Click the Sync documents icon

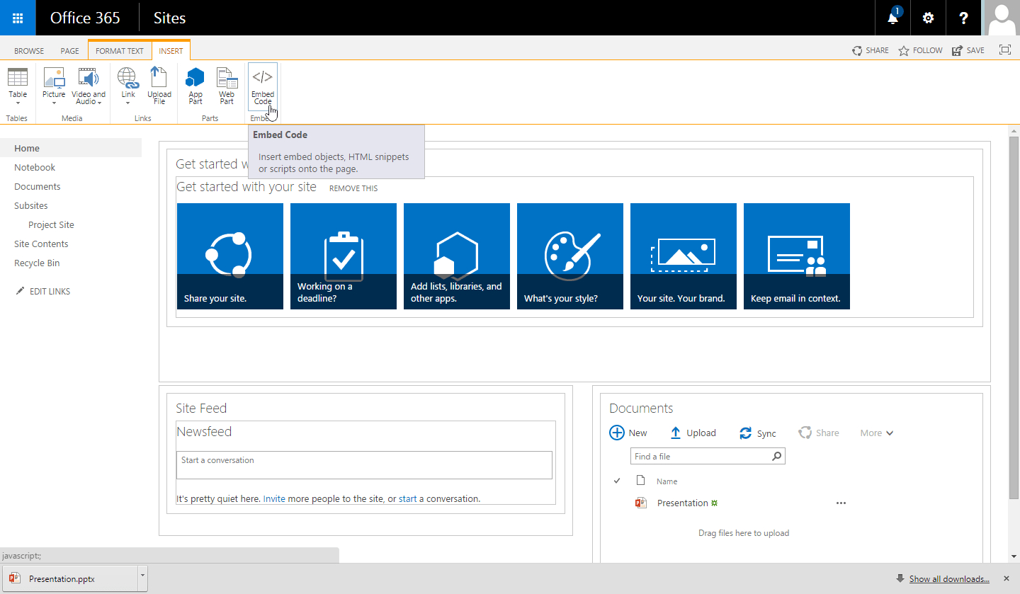(745, 433)
